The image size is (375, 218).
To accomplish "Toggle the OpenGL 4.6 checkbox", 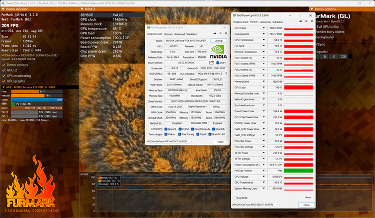I will tap(210, 134).
